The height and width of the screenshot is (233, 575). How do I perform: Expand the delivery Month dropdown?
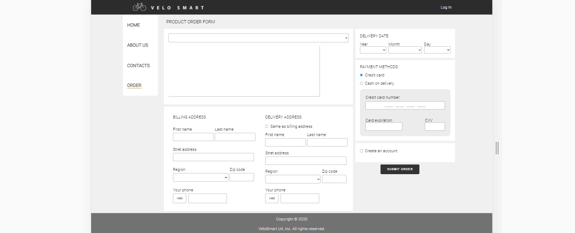(x=405, y=50)
